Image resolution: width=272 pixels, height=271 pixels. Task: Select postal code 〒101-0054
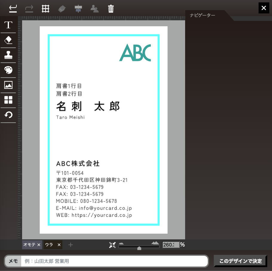point(70,173)
